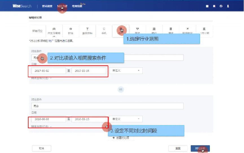
Task: Open first 自定义 date range dropdown
Action: tap(126, 71)
